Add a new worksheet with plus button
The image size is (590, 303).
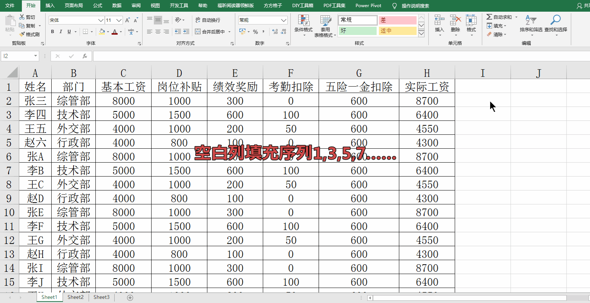(x=130, y=297)
